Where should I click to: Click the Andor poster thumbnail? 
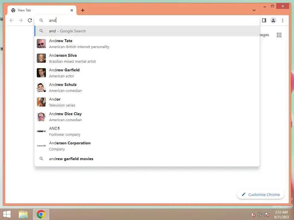41,102
